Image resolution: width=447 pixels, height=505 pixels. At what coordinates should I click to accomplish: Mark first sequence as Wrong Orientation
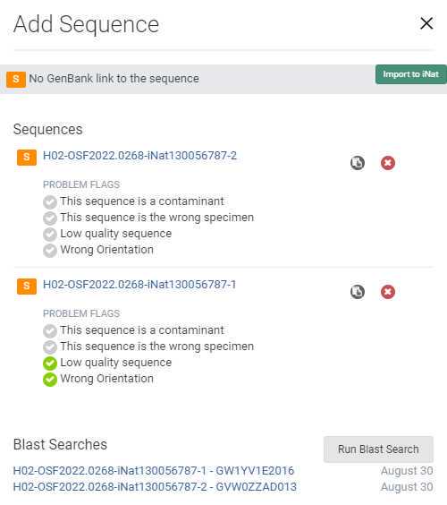click(50, 250)
